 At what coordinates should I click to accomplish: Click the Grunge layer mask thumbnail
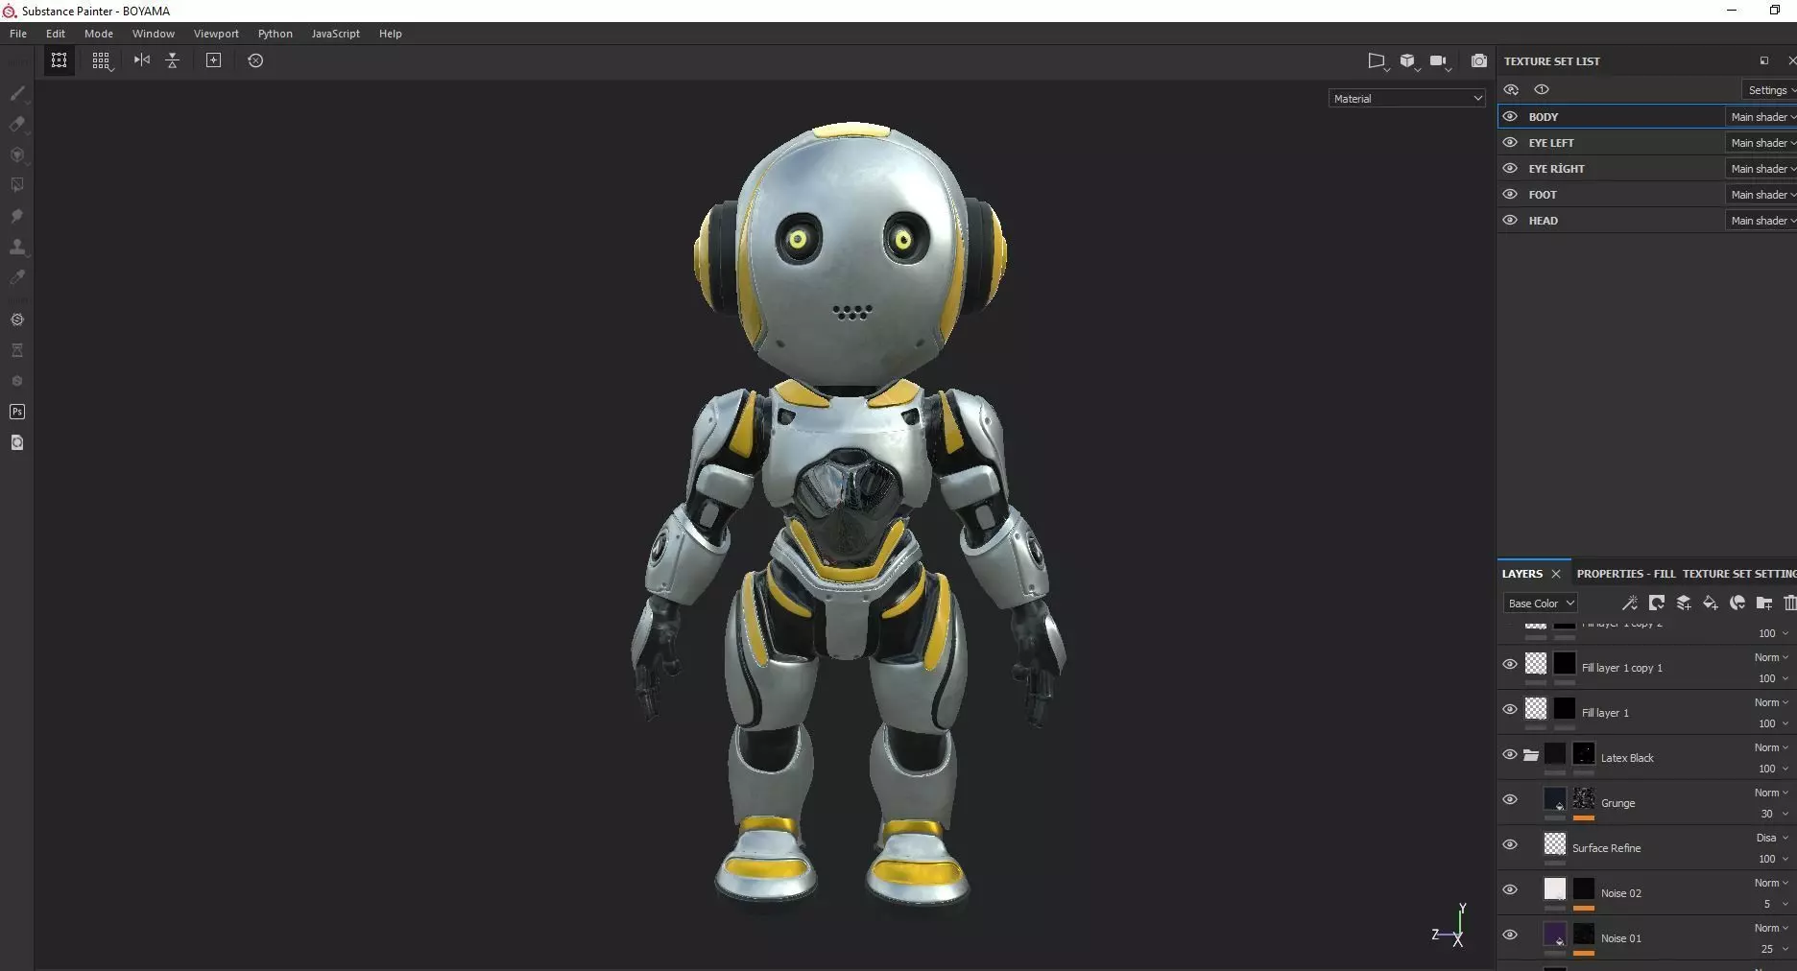1584,798
